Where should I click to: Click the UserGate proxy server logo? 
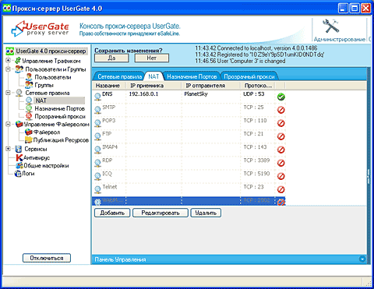pos(41,29)
